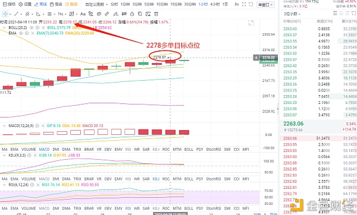Click the expand chart icon in chart corner
357x215 pixels.
click(x=251, y=23)
